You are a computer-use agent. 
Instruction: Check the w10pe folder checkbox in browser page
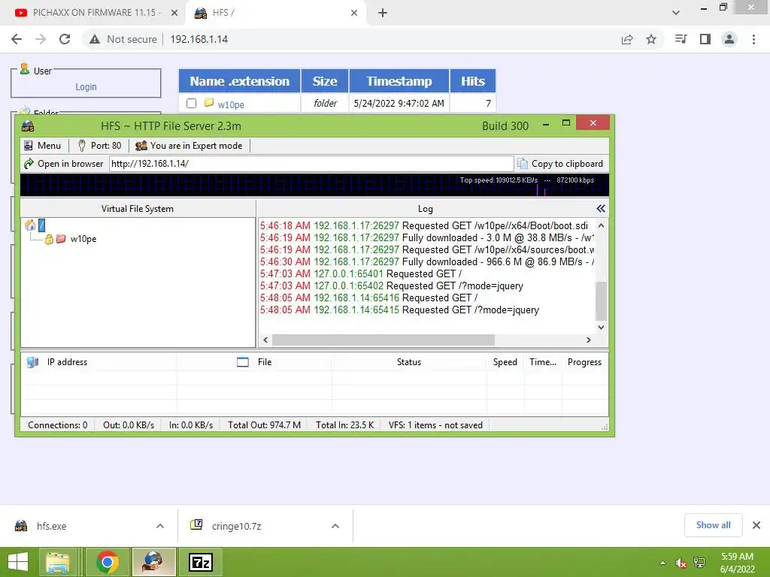[x=192, y=104]
